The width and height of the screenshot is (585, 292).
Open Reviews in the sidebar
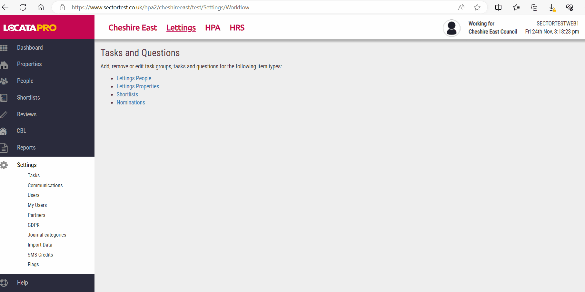coord(27,114)
